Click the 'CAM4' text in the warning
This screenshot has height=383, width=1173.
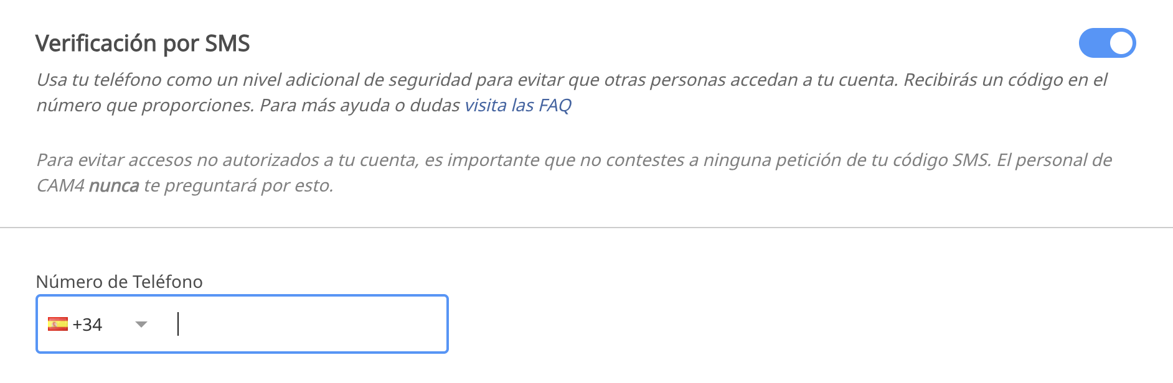[x=60, y=186]
